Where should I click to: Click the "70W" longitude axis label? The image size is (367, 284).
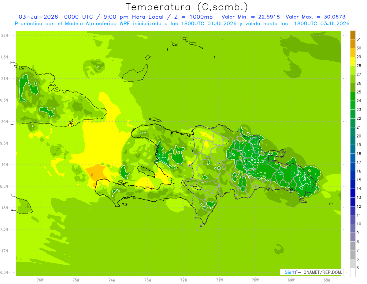(255, 280)
